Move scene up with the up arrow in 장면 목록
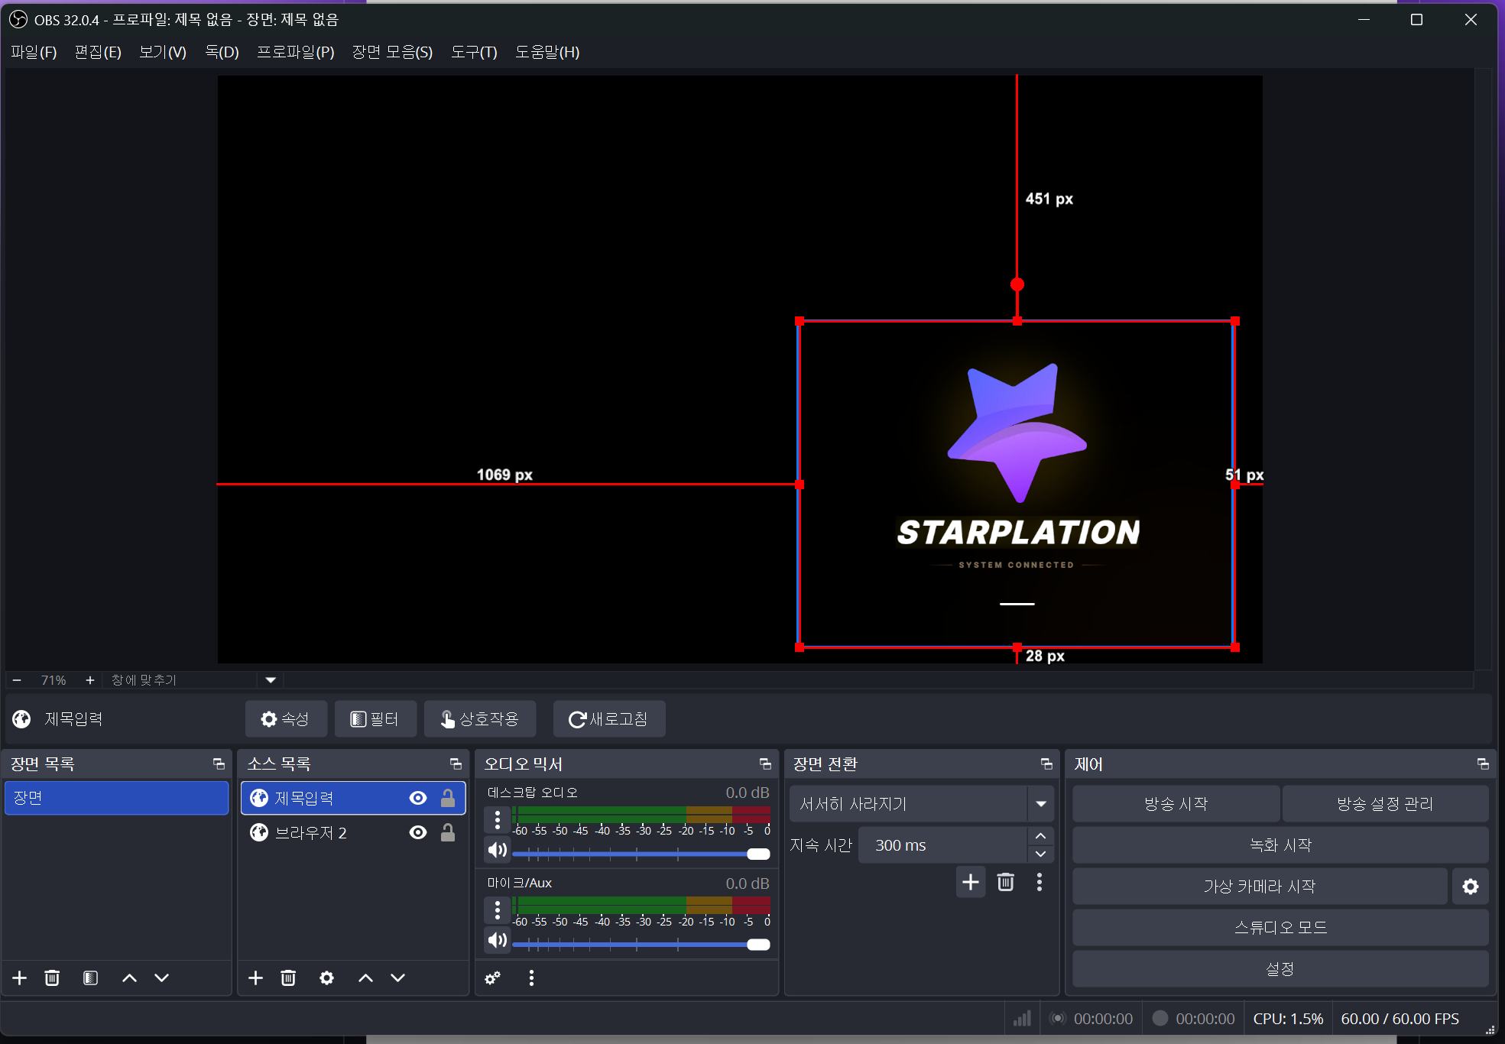This screenshot has height=1044, width=1505. click(x=130, y=978)
